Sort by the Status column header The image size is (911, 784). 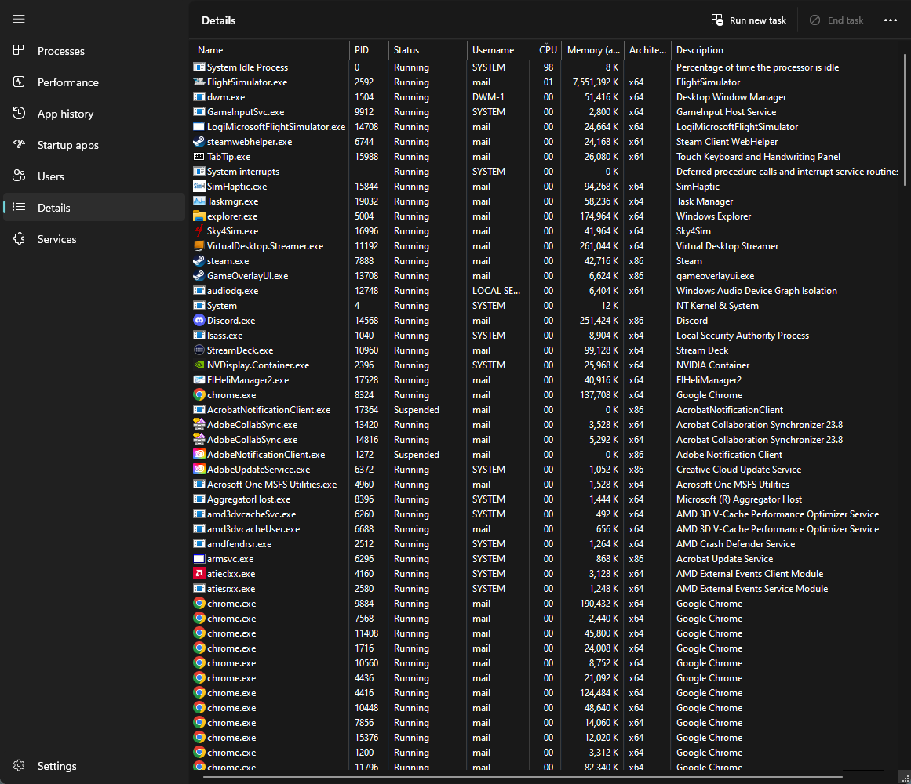click(428, 50)
